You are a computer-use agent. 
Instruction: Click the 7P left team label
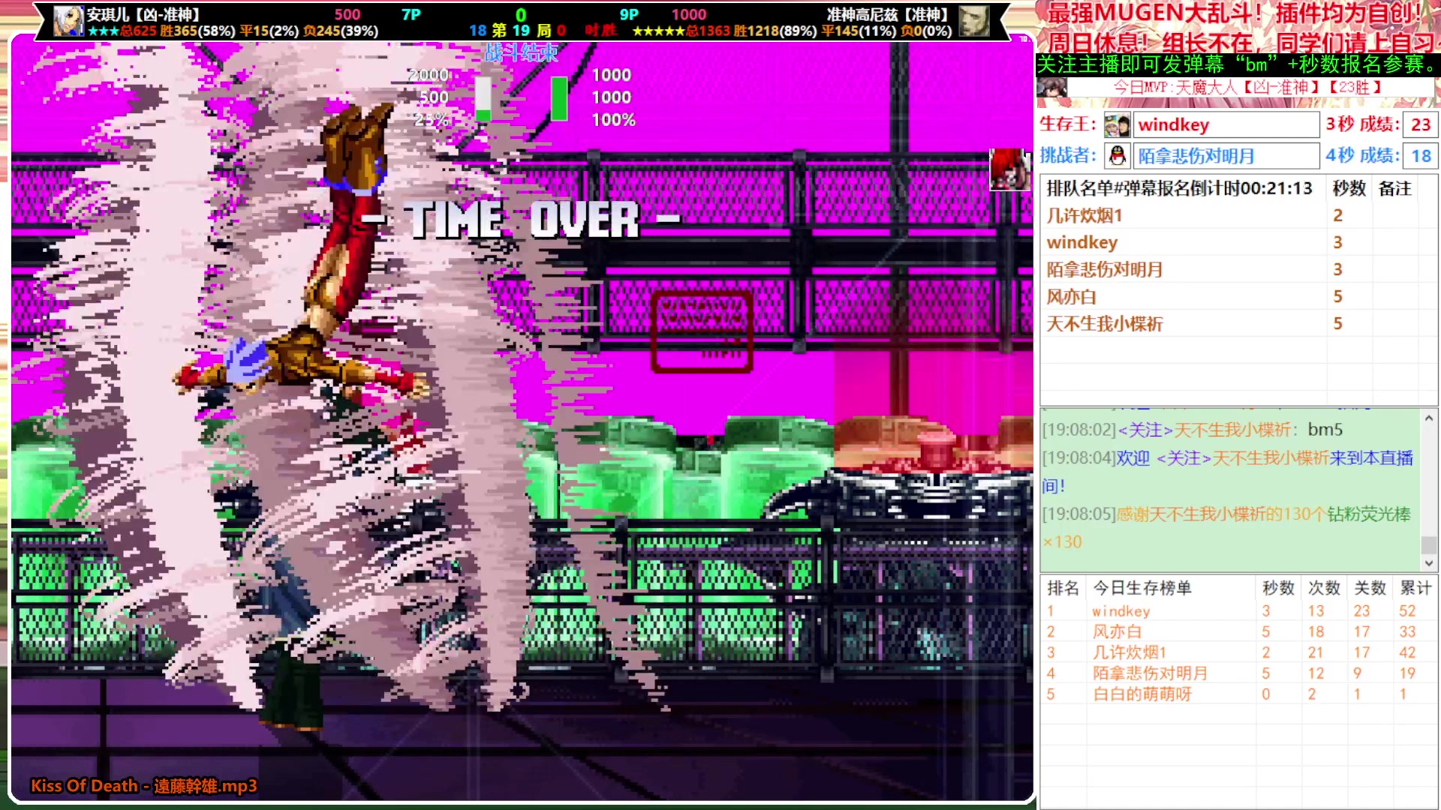(x=411, y=14)
